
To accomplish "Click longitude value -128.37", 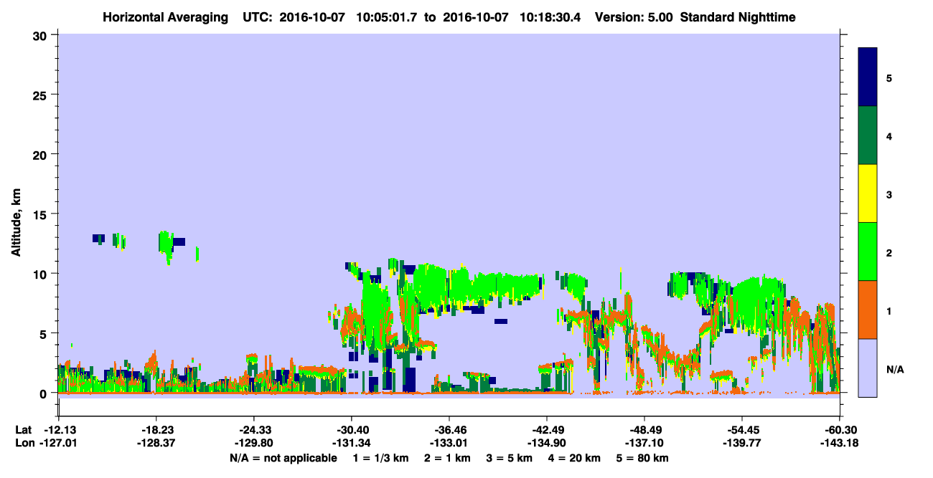I will (156, 444).
